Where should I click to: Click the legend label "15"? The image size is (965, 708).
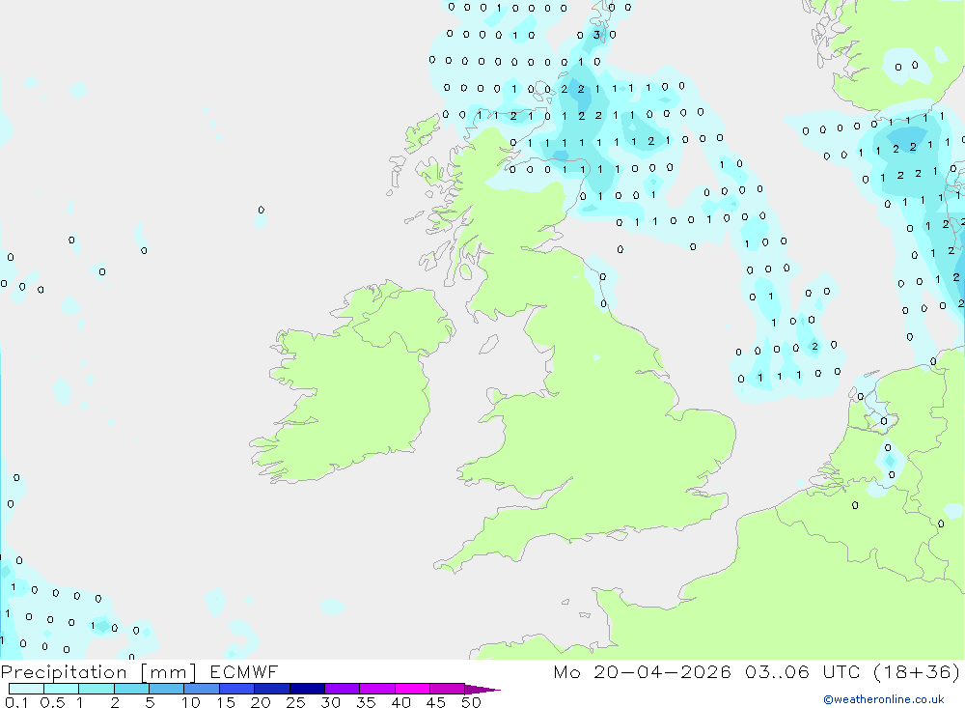coord(226,702)
